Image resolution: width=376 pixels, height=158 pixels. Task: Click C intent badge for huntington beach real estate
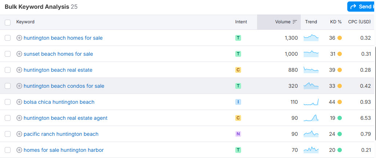click(x=238, y=70)
